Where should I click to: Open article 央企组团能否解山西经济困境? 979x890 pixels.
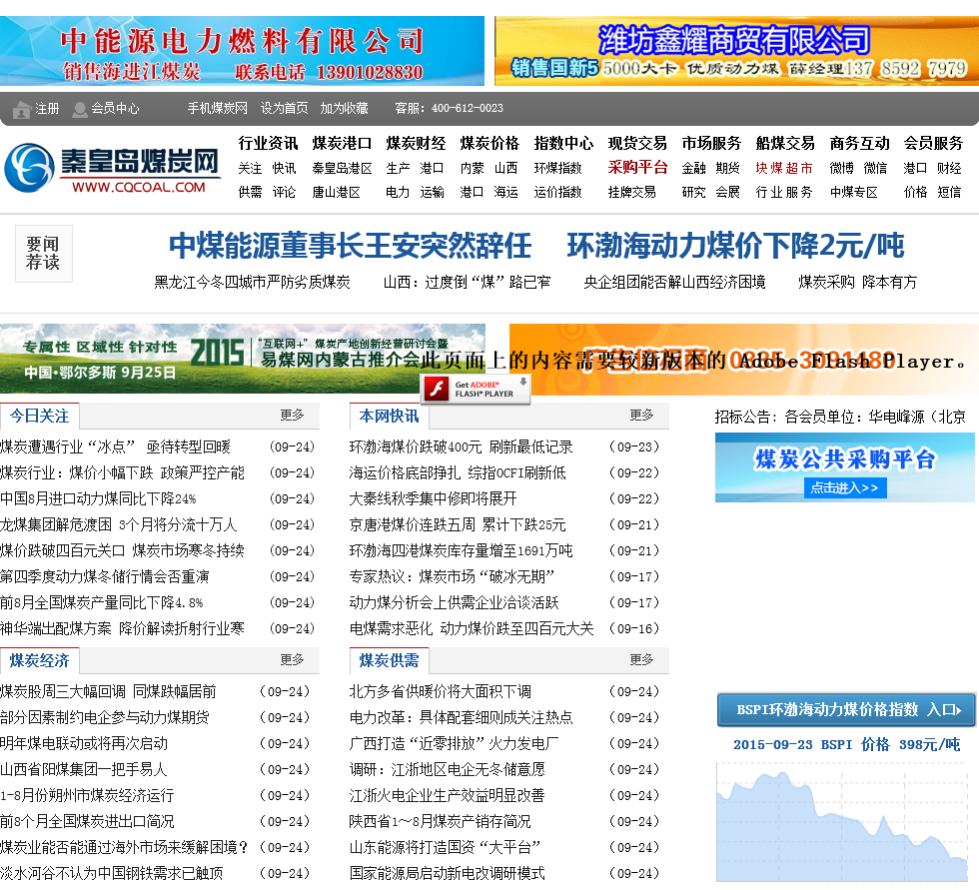point(674,282)
